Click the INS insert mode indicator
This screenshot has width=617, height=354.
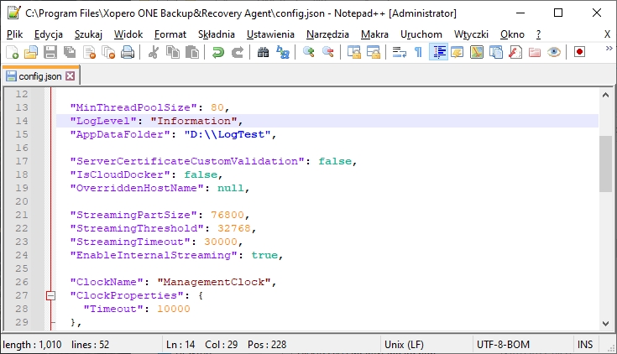(585, 344)
